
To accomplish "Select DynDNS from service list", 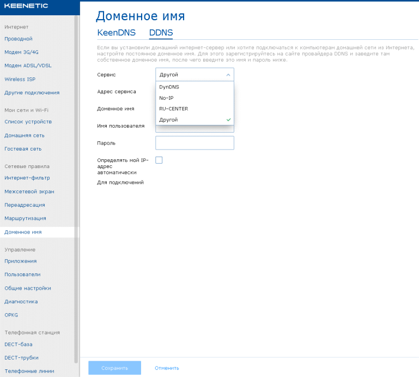I will pyautogui.click(x=195, y=87).
